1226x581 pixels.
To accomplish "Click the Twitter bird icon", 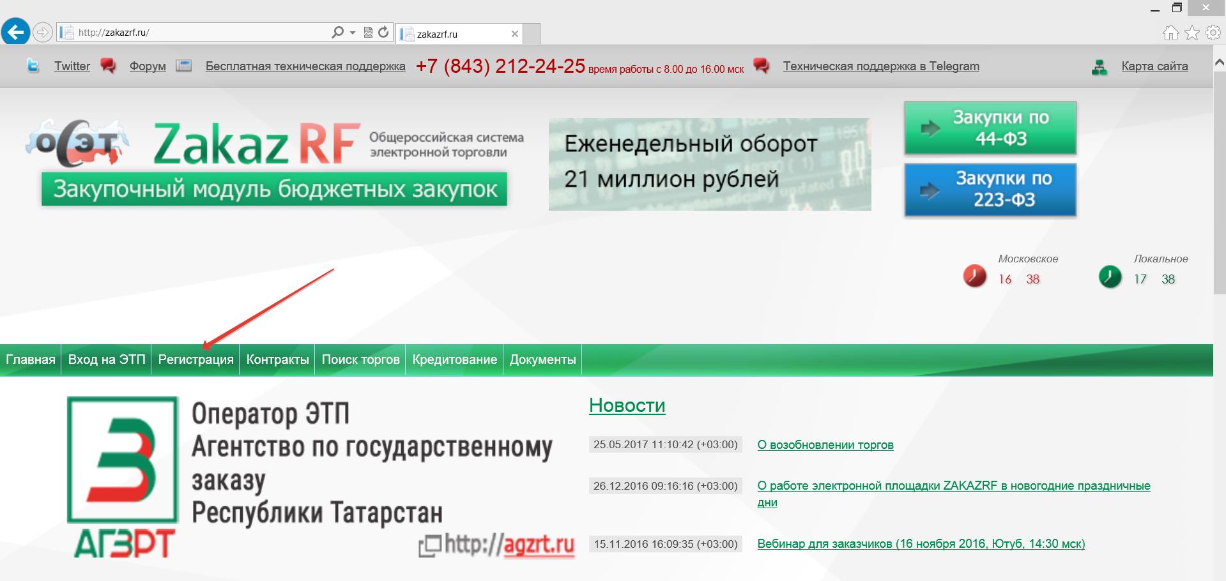I will (x=33, y=66).
